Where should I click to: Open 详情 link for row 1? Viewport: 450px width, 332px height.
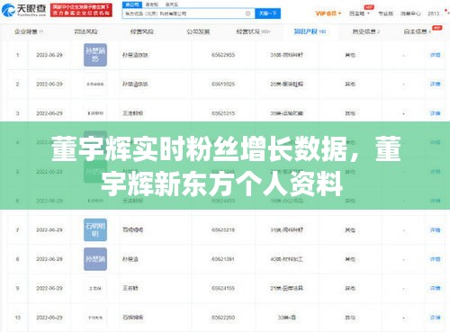435,55
